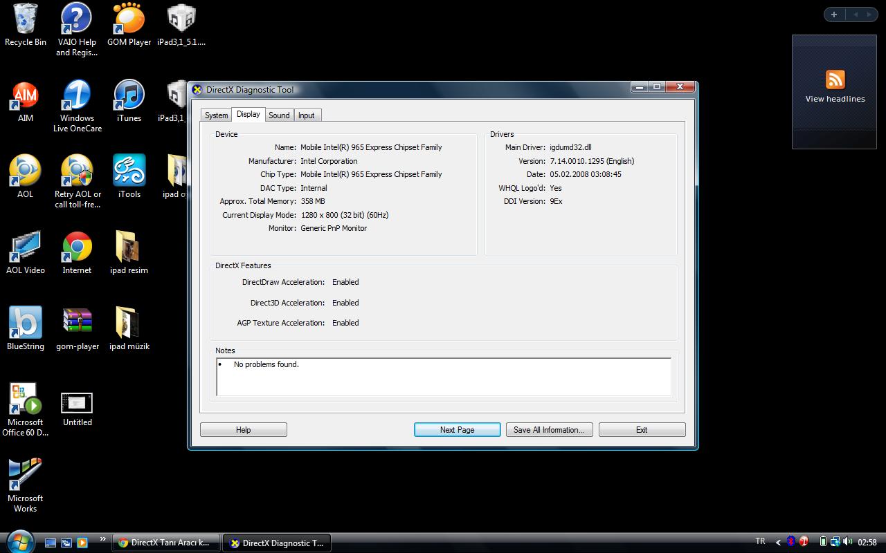Click the 1280 x 800 display mode value
Image resolution: width=886 pixels, height=553 pixels.
tap(345, 215)
